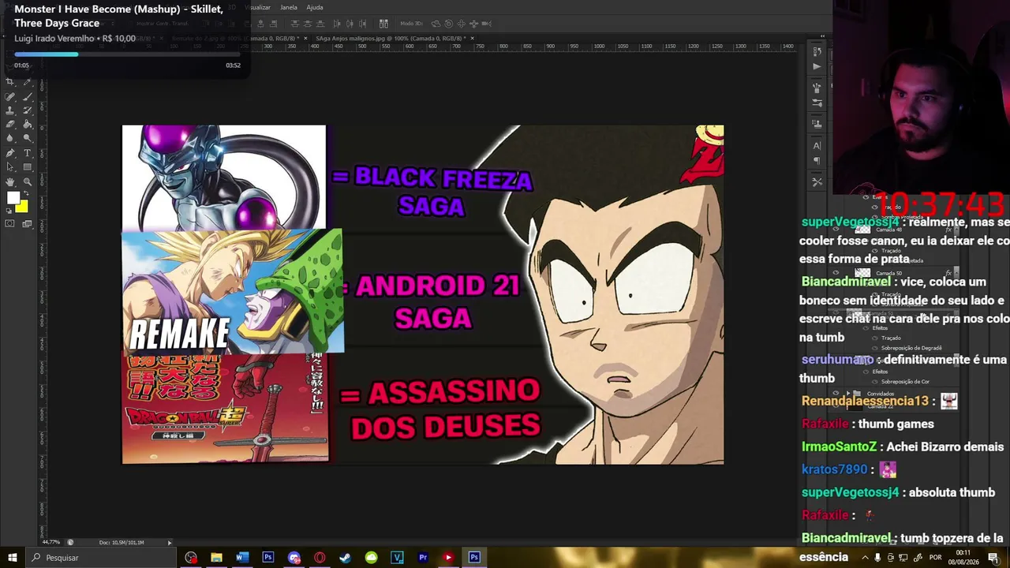Expand the collapsed panel dock

point(822,36)
